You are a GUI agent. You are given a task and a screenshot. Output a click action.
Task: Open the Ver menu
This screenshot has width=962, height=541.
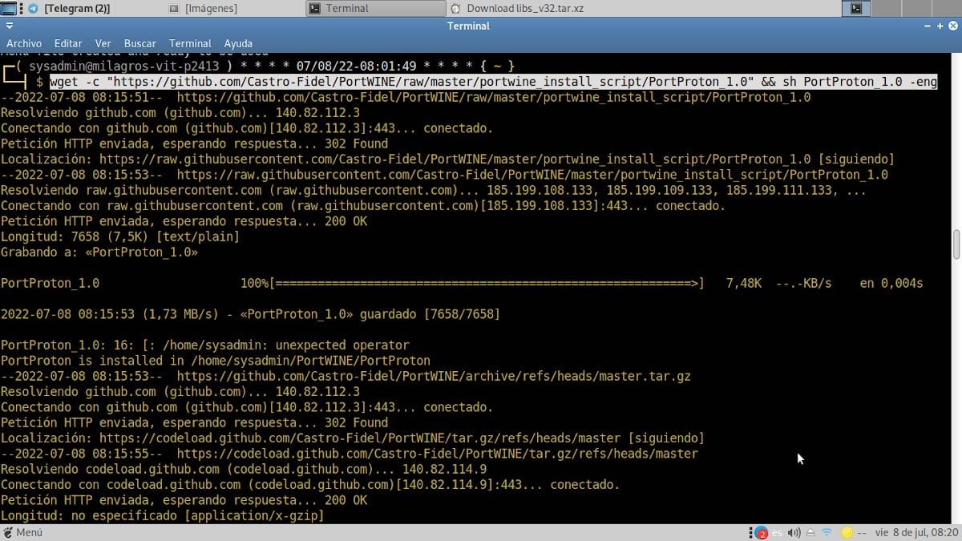point(103,43)
